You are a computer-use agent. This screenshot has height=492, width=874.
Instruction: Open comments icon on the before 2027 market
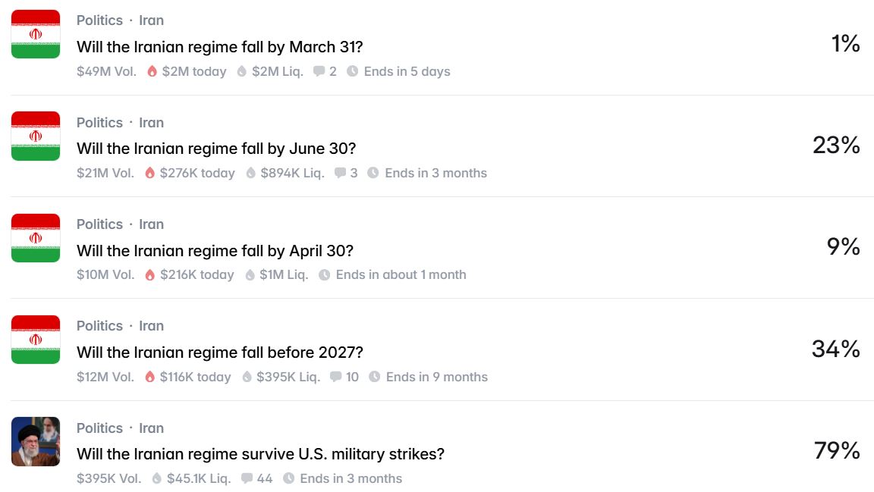(x=336, y=377)
